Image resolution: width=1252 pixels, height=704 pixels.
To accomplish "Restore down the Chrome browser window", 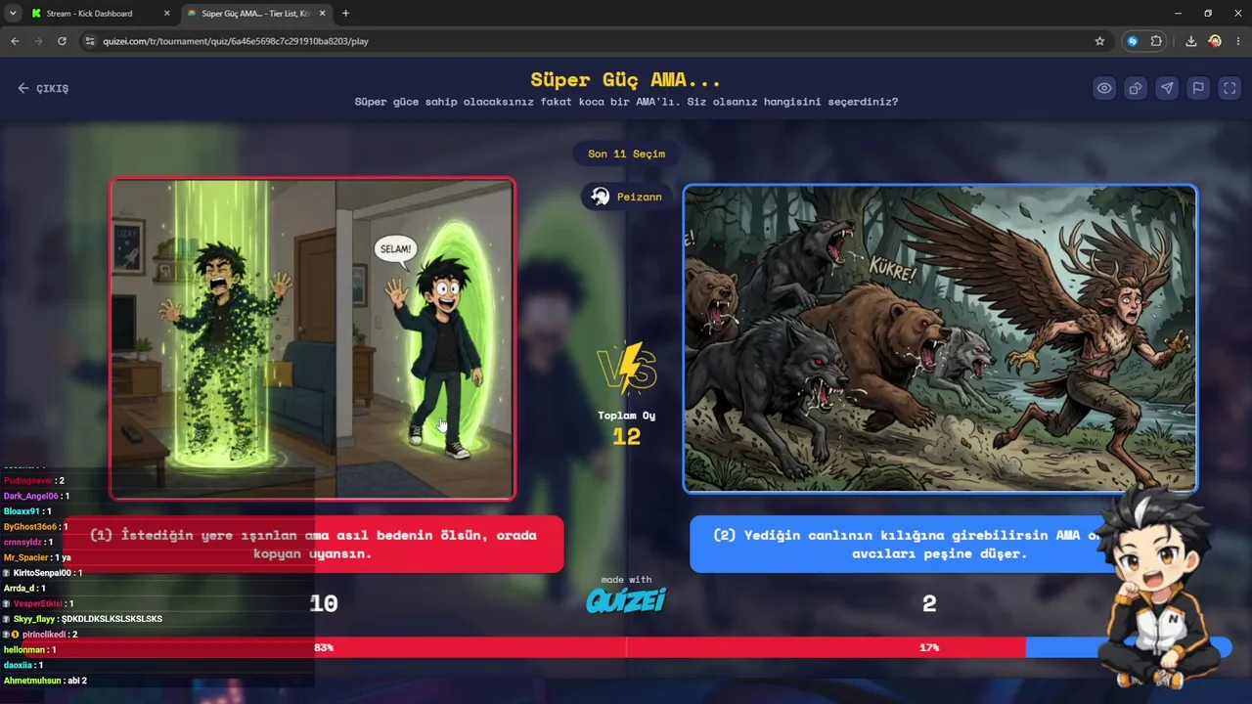I will click(1208, 14).
